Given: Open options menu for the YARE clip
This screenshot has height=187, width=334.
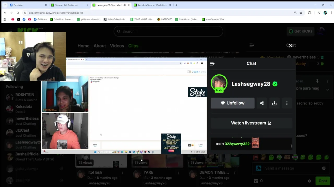Looking at the screenshot, I should (178, 173).
